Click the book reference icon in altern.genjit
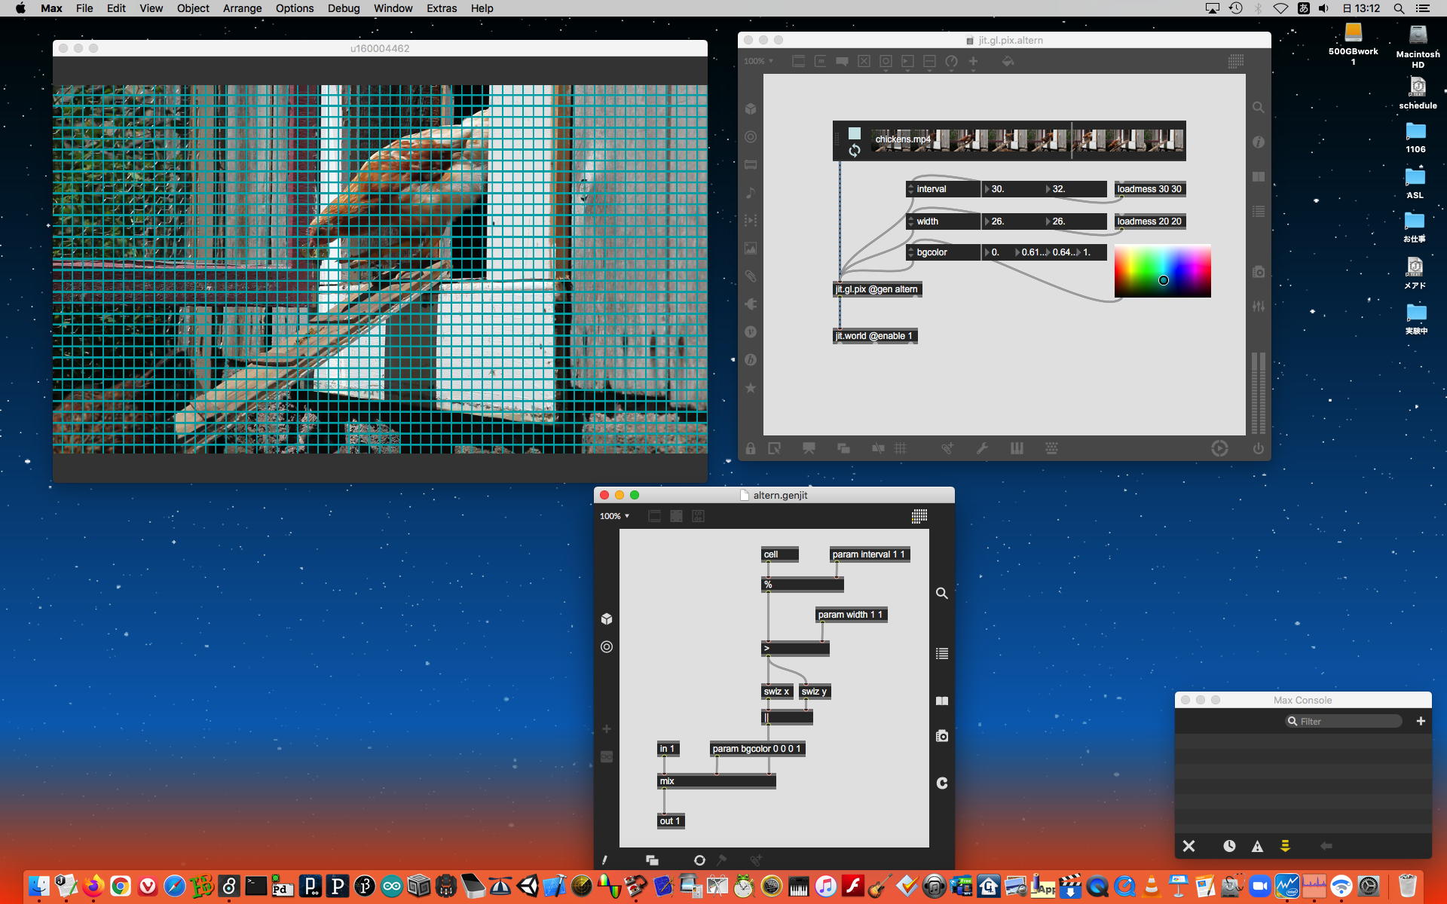 click(x=942, y=701)
